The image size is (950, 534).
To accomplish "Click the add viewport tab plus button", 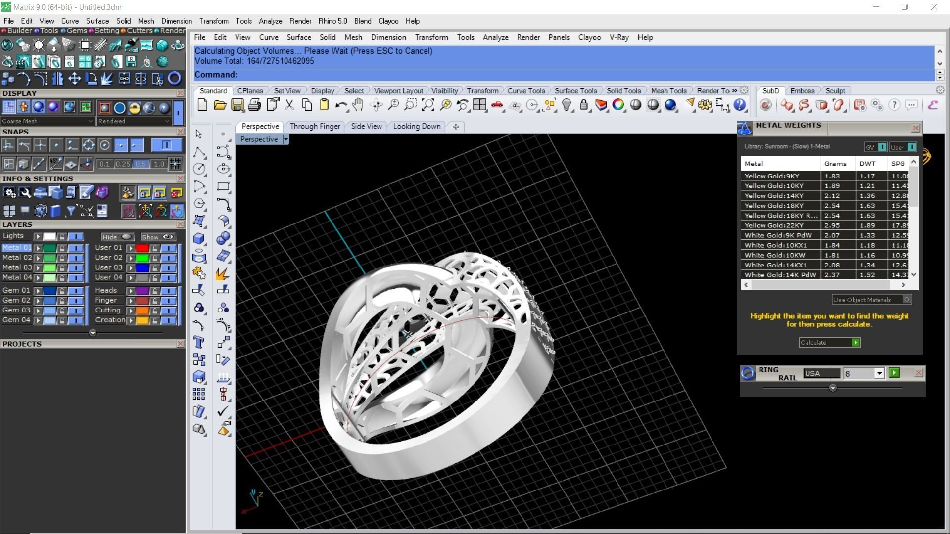I will coord(456,127).
